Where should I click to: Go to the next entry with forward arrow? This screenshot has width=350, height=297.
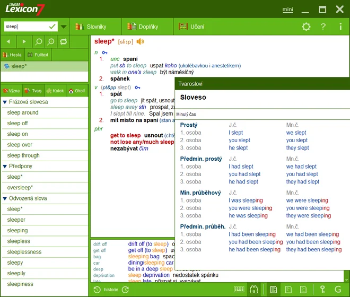coord(24,41)
